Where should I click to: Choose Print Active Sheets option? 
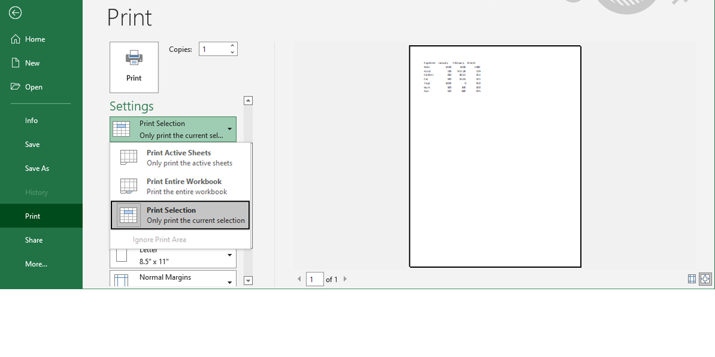[x=180, y=158]
